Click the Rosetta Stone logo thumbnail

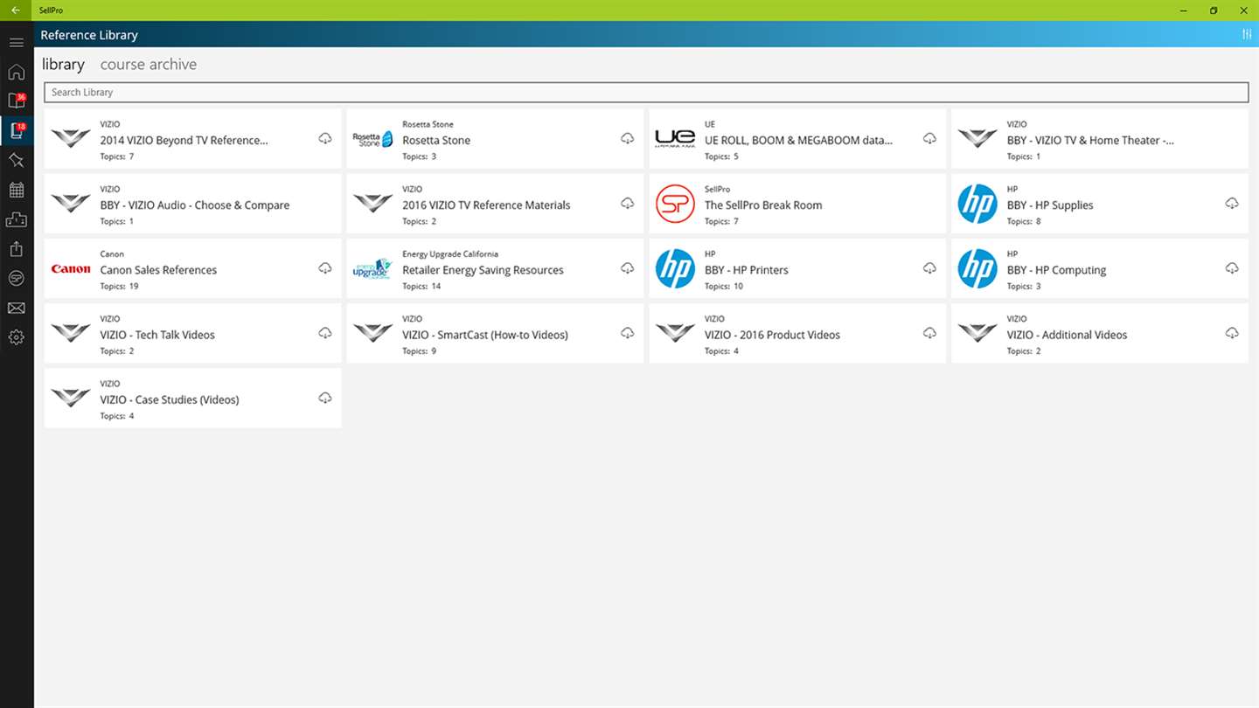tap(373, 138)
